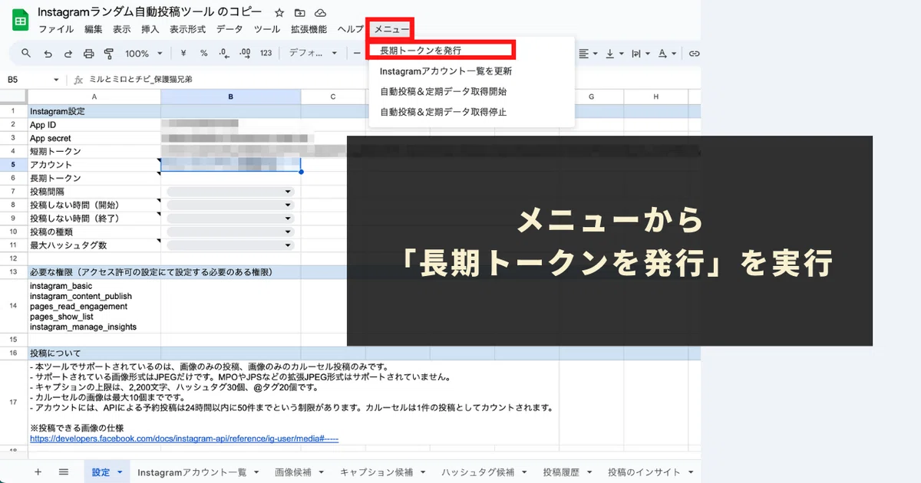Open text color picker
The width and height of the screenshot is (921, 483).
coord(668,54)
